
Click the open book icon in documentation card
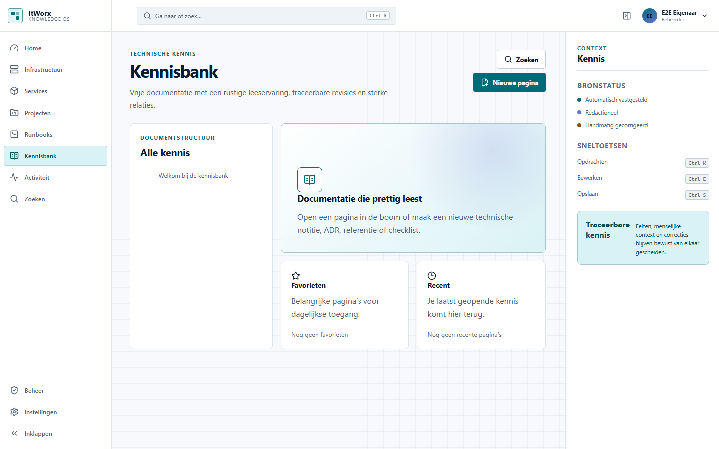click(x=310, y=180)
